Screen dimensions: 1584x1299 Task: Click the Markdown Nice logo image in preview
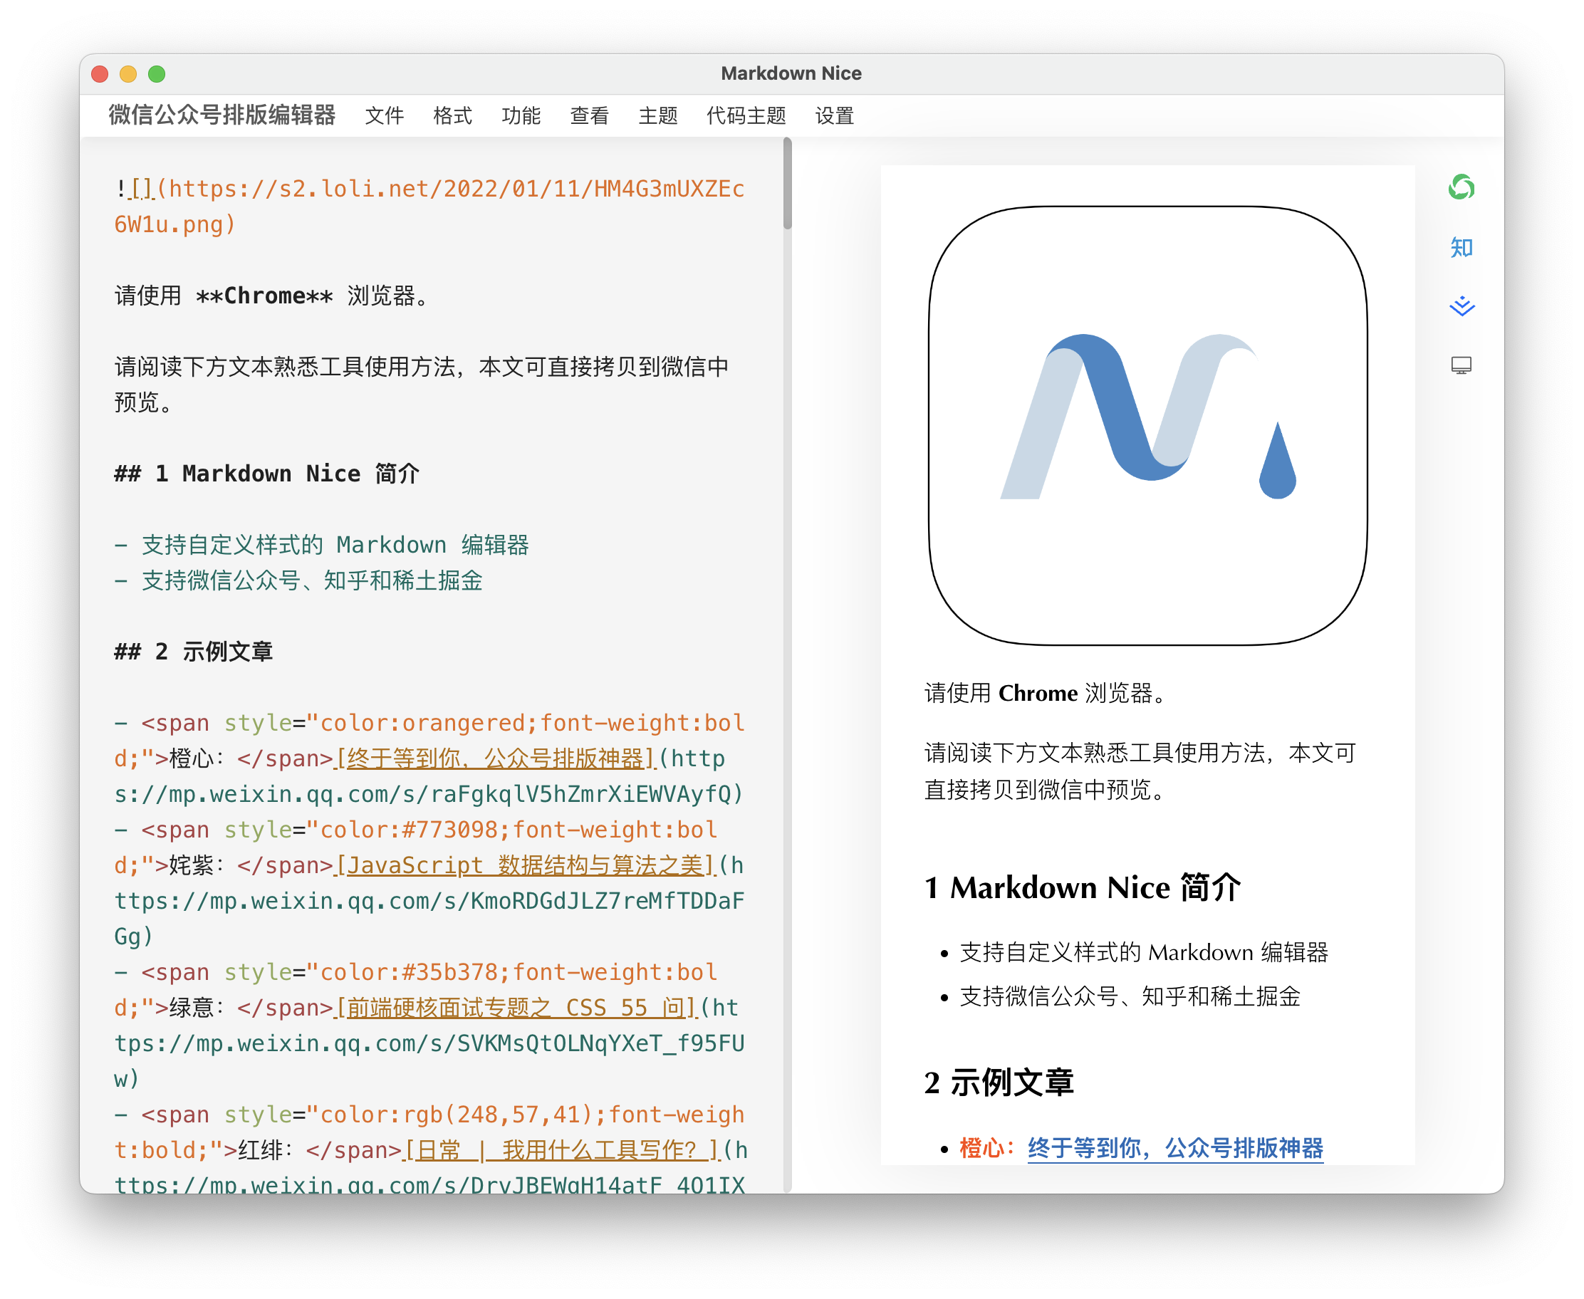1148,425
